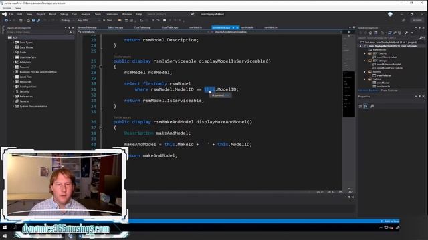Image resolution: width=428 pixels, height=240 pixels.
Task: Click the Solution Explorer search field
Action: 389,38
